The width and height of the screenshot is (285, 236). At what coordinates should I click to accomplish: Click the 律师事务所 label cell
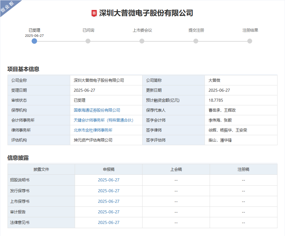coord(39,130)
